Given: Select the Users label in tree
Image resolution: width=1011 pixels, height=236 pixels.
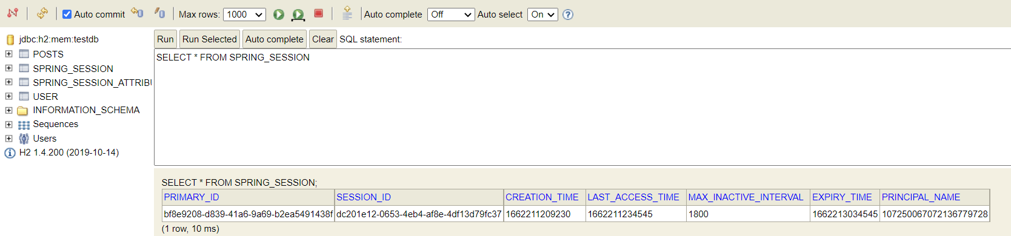Looking at the screenshot, I should (x=45, y=139).
